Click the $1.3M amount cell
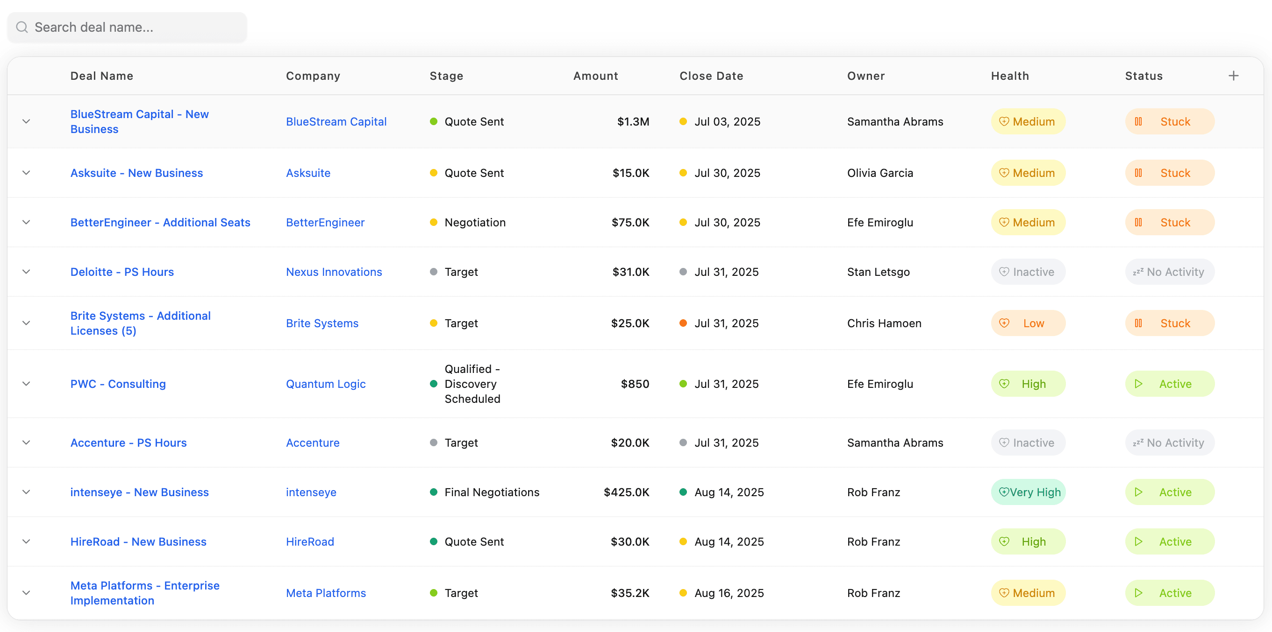The image size is (1272, 632). [633, 121]
